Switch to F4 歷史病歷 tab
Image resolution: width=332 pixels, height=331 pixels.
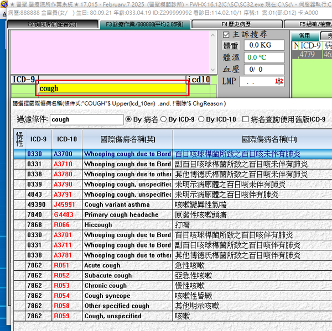[236, 24]
